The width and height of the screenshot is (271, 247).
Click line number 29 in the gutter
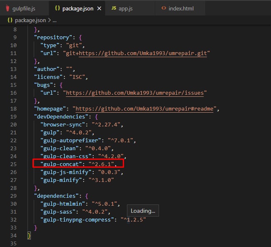(13, 196)
